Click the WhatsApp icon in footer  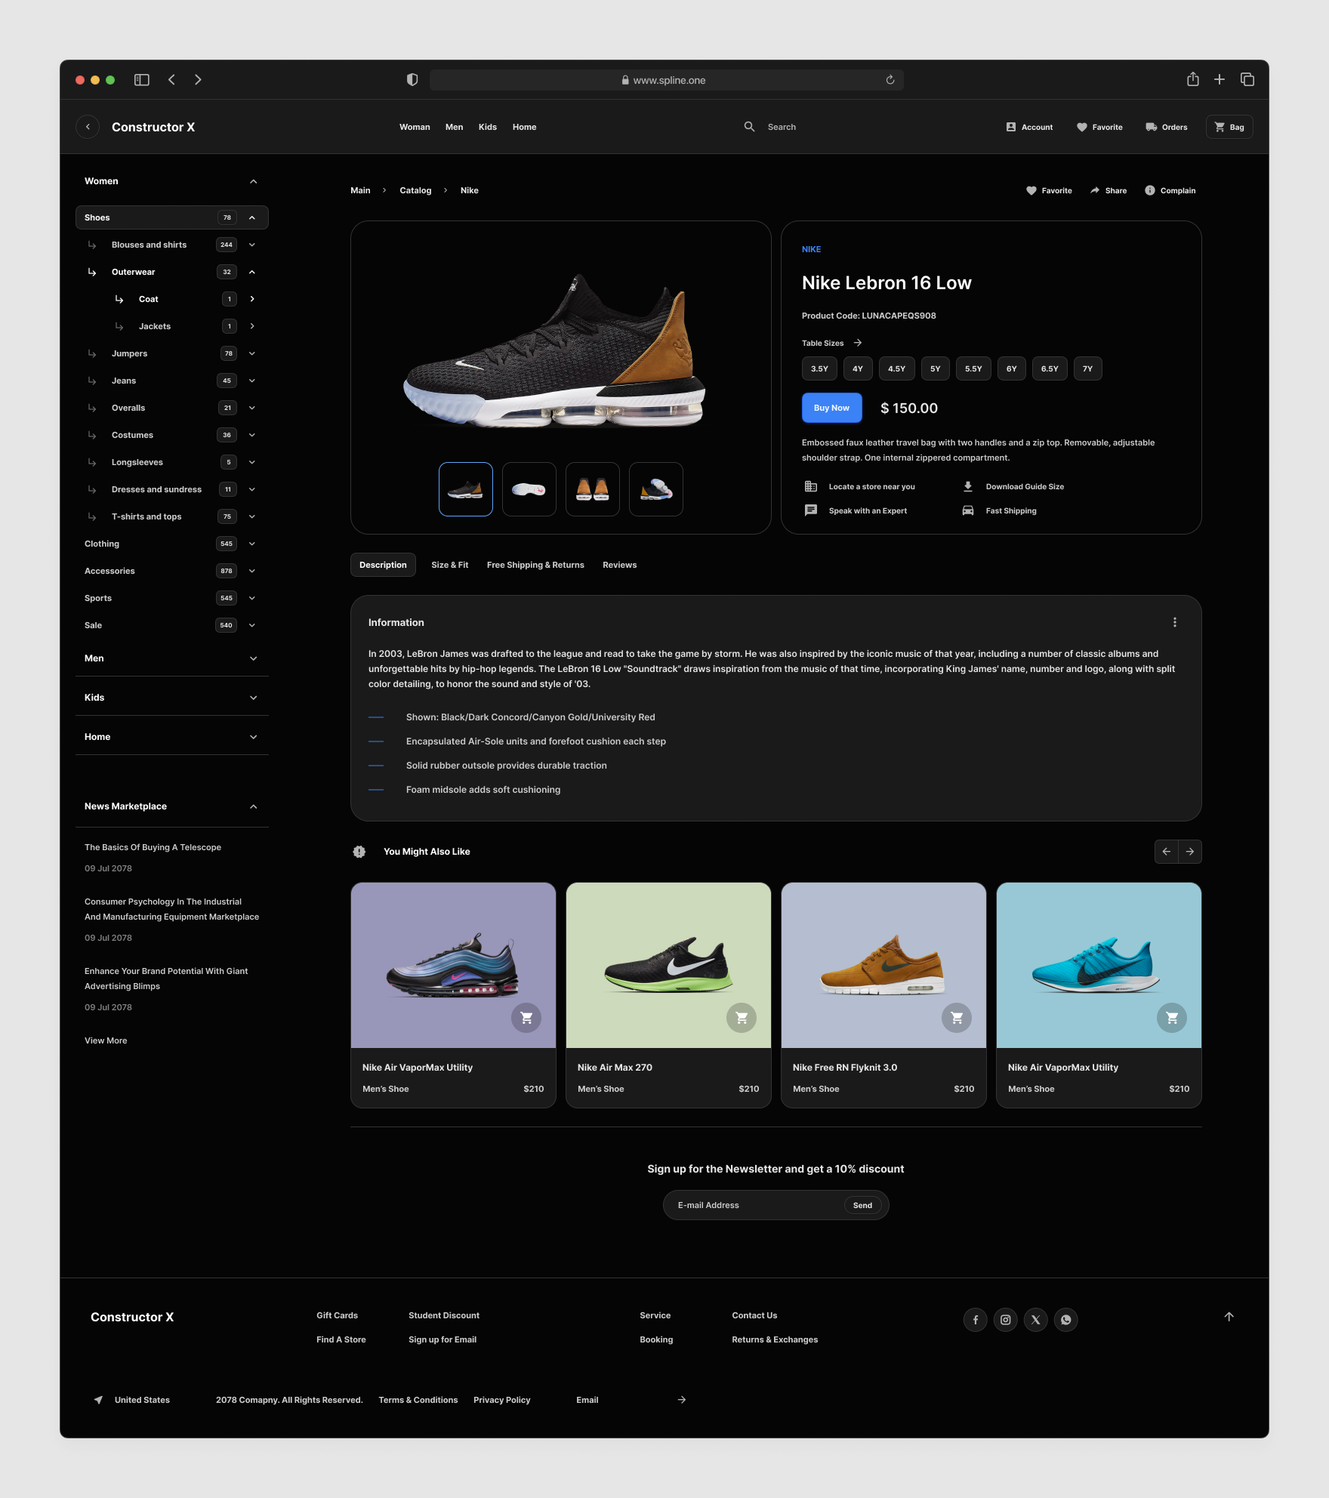[x=1066, y=1320]
